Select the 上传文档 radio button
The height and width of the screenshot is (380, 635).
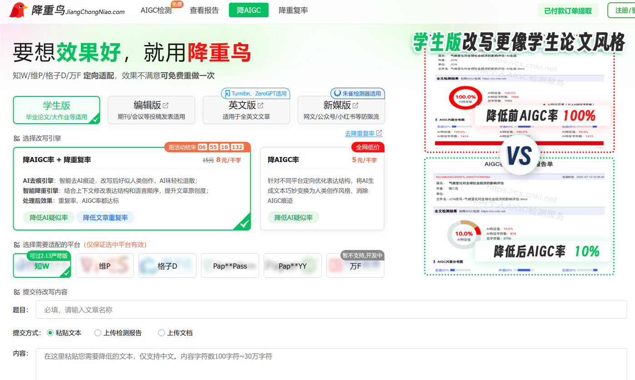[x=161, y=333]
